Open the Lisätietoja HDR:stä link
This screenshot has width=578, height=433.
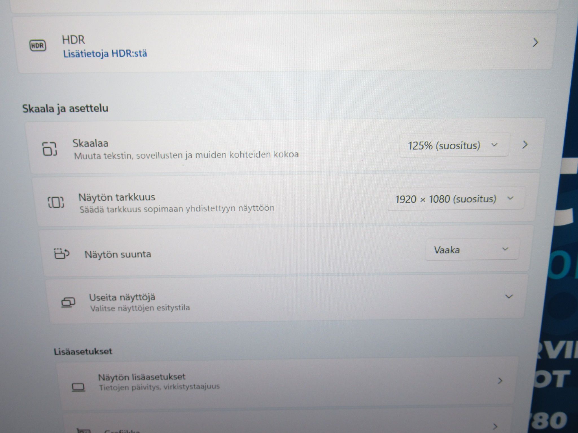tap(105, 54)
